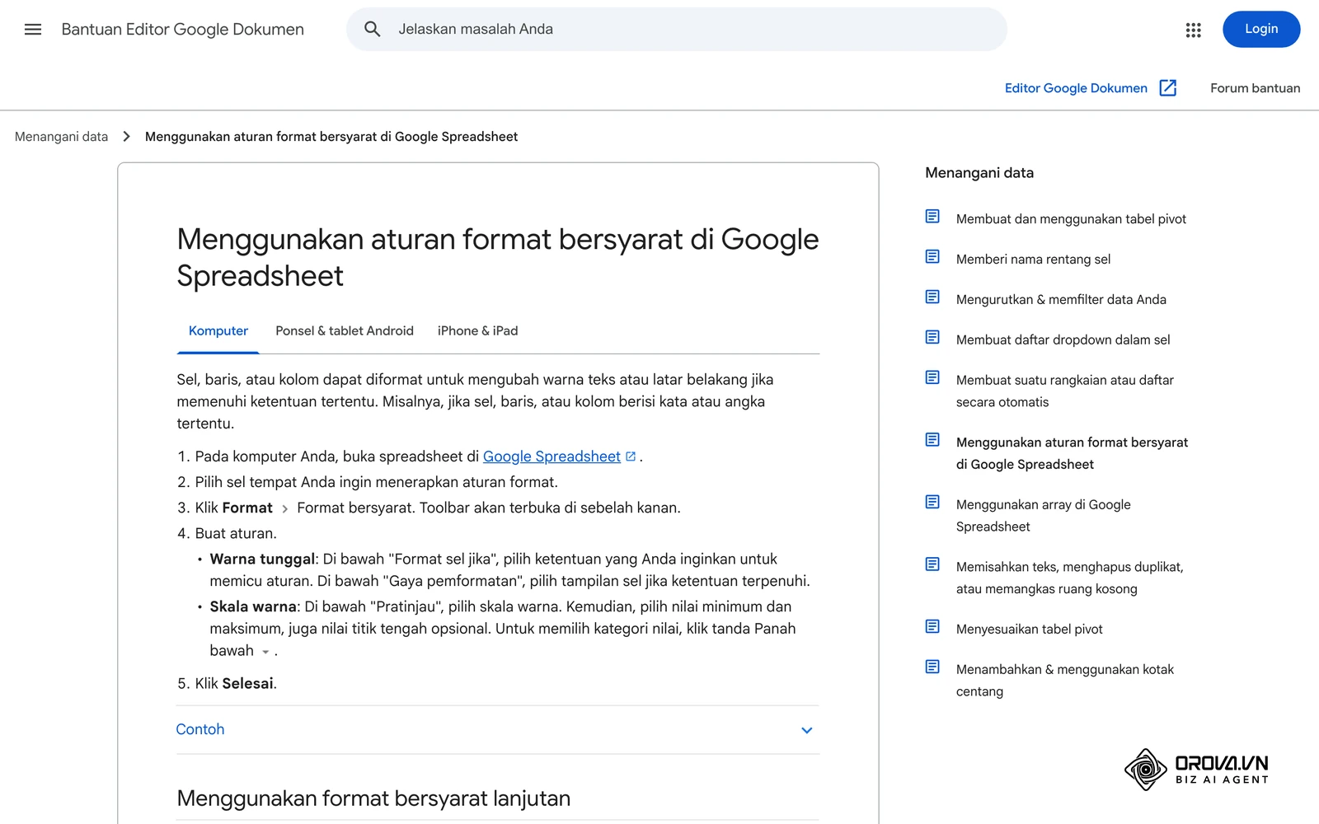
Task: Open Mengurutkan & memfilter data Anda article
Action: (1061, 300)
